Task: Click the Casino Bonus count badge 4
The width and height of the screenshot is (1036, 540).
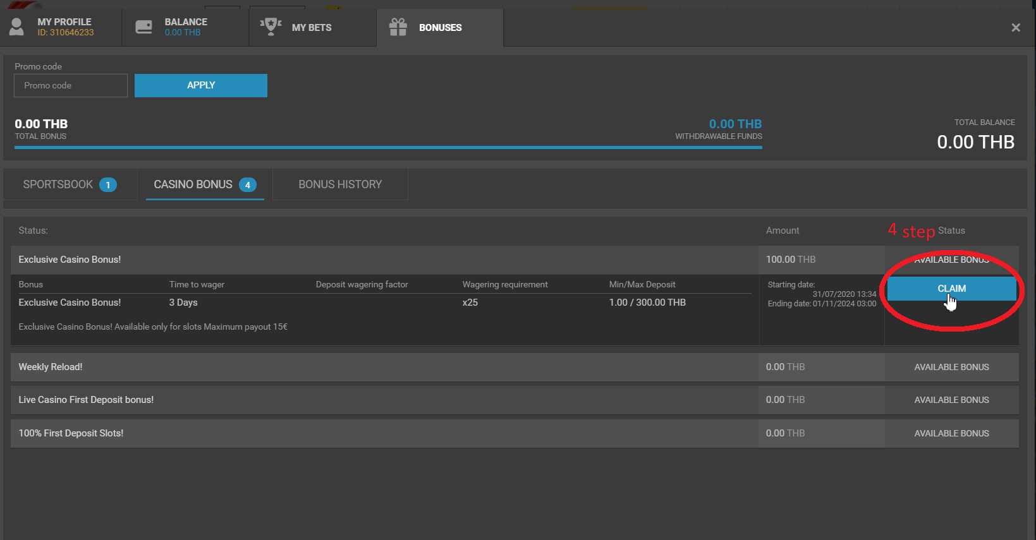Action: coord(248,185)
